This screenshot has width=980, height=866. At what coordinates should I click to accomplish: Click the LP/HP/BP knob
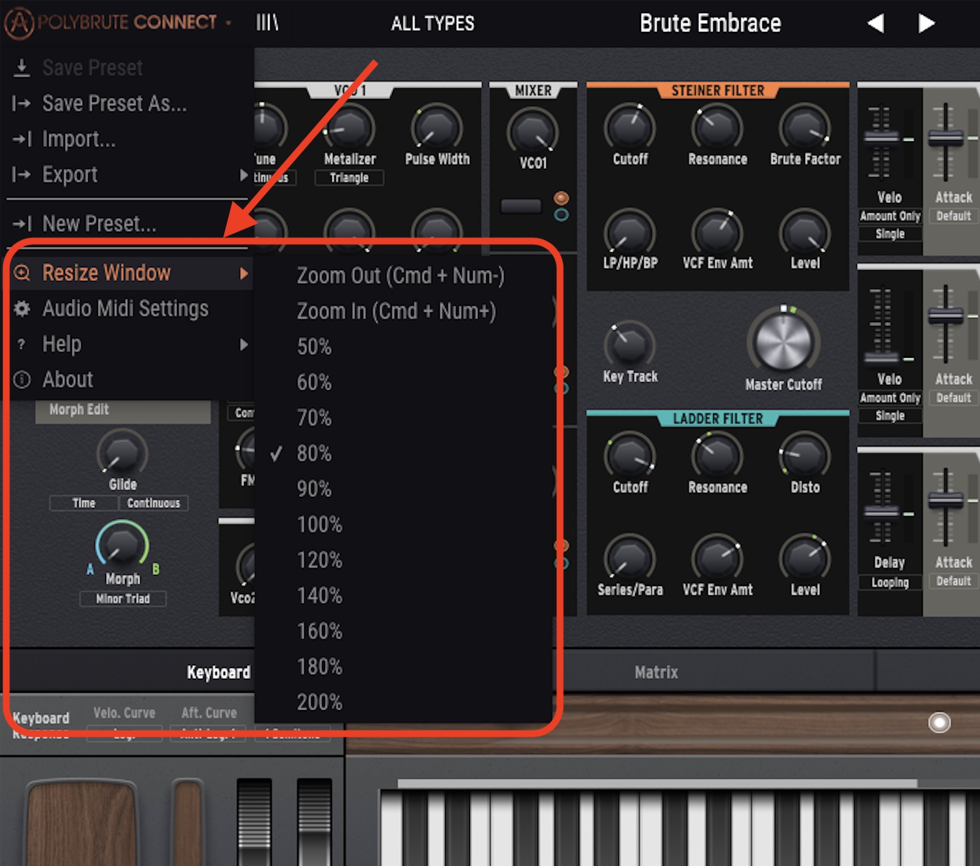click(630, 233)
